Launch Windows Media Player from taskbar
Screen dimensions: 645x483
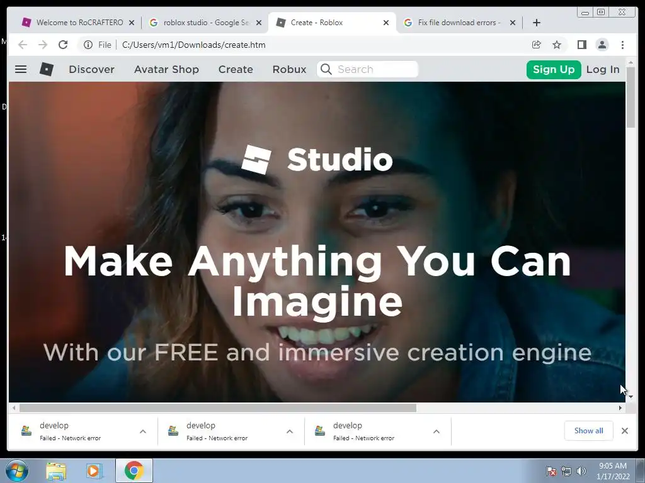point(94,470)
